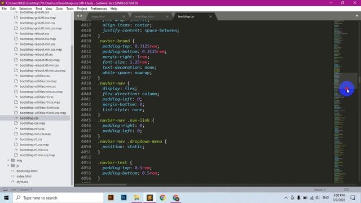Open the Project menu
Image resolution: width=361 pixels, height=203 pixels.
point(82,8)
